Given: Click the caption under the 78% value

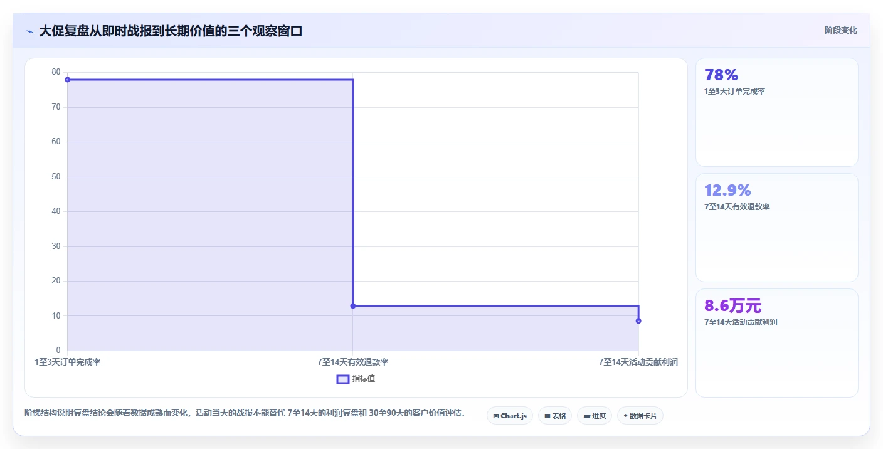Looking at the screenshot, I should (734, 92).
